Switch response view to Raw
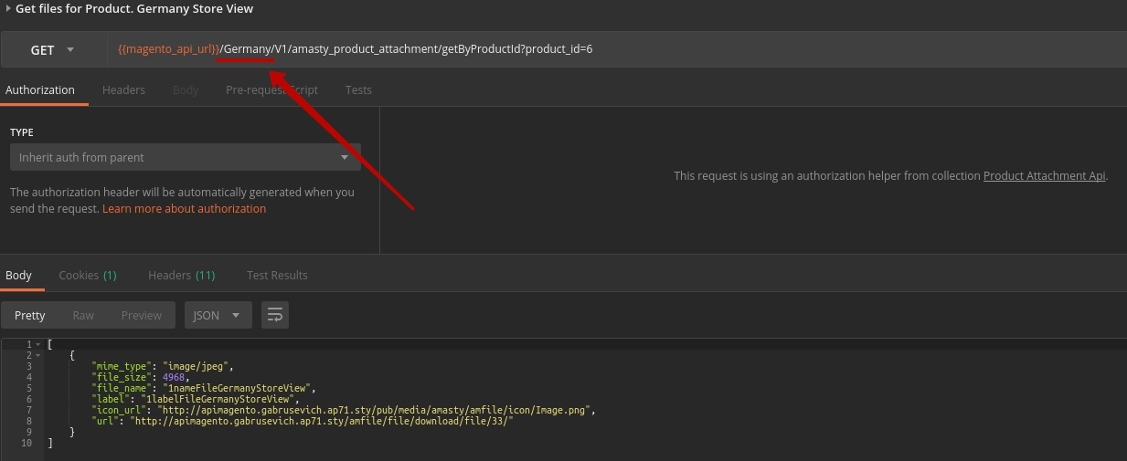 (x=83, y=316)
